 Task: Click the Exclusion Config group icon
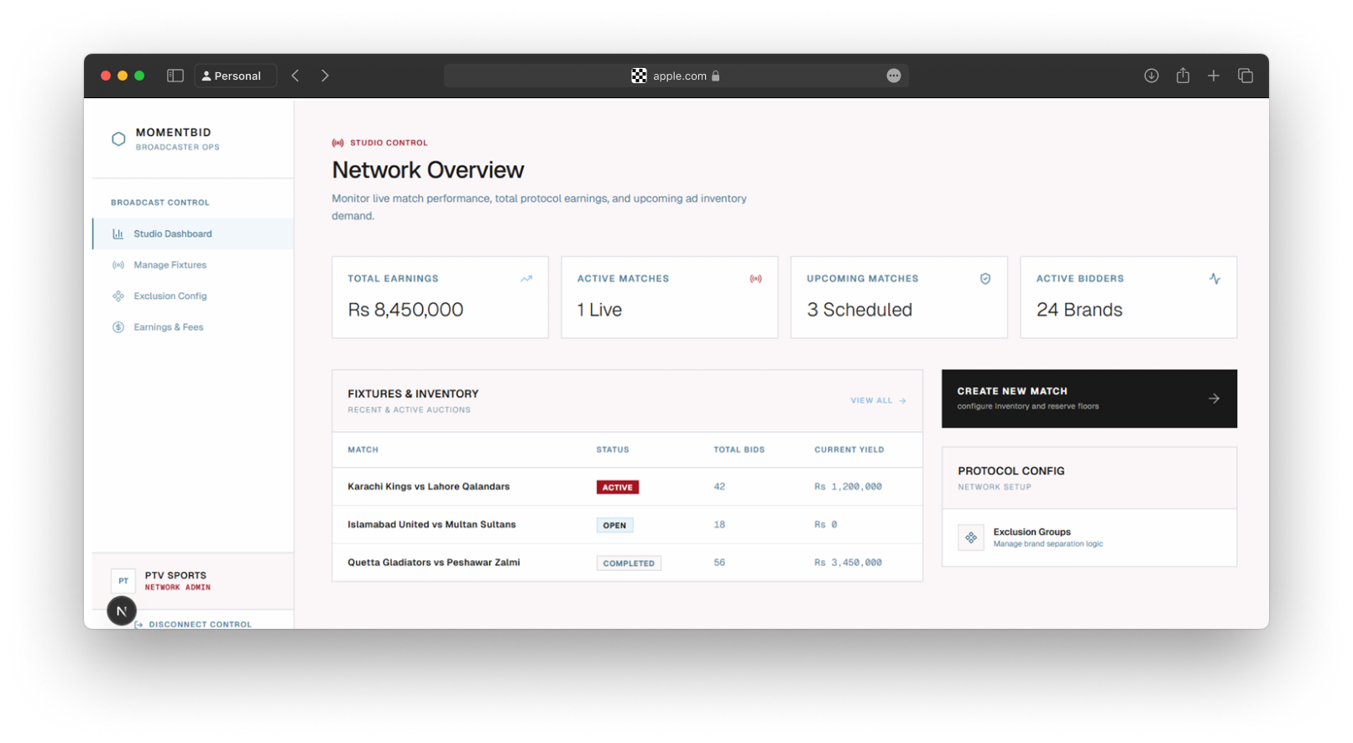tap(118, 296)
